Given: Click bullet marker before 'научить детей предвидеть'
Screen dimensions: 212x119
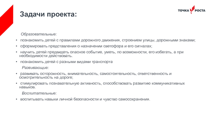Looking at the screenshot, I should 17,52.
